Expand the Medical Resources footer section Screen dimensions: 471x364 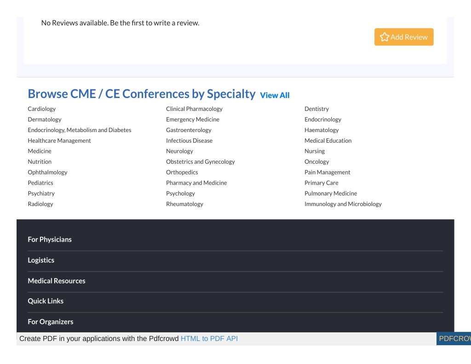click(x=235, y=281)
